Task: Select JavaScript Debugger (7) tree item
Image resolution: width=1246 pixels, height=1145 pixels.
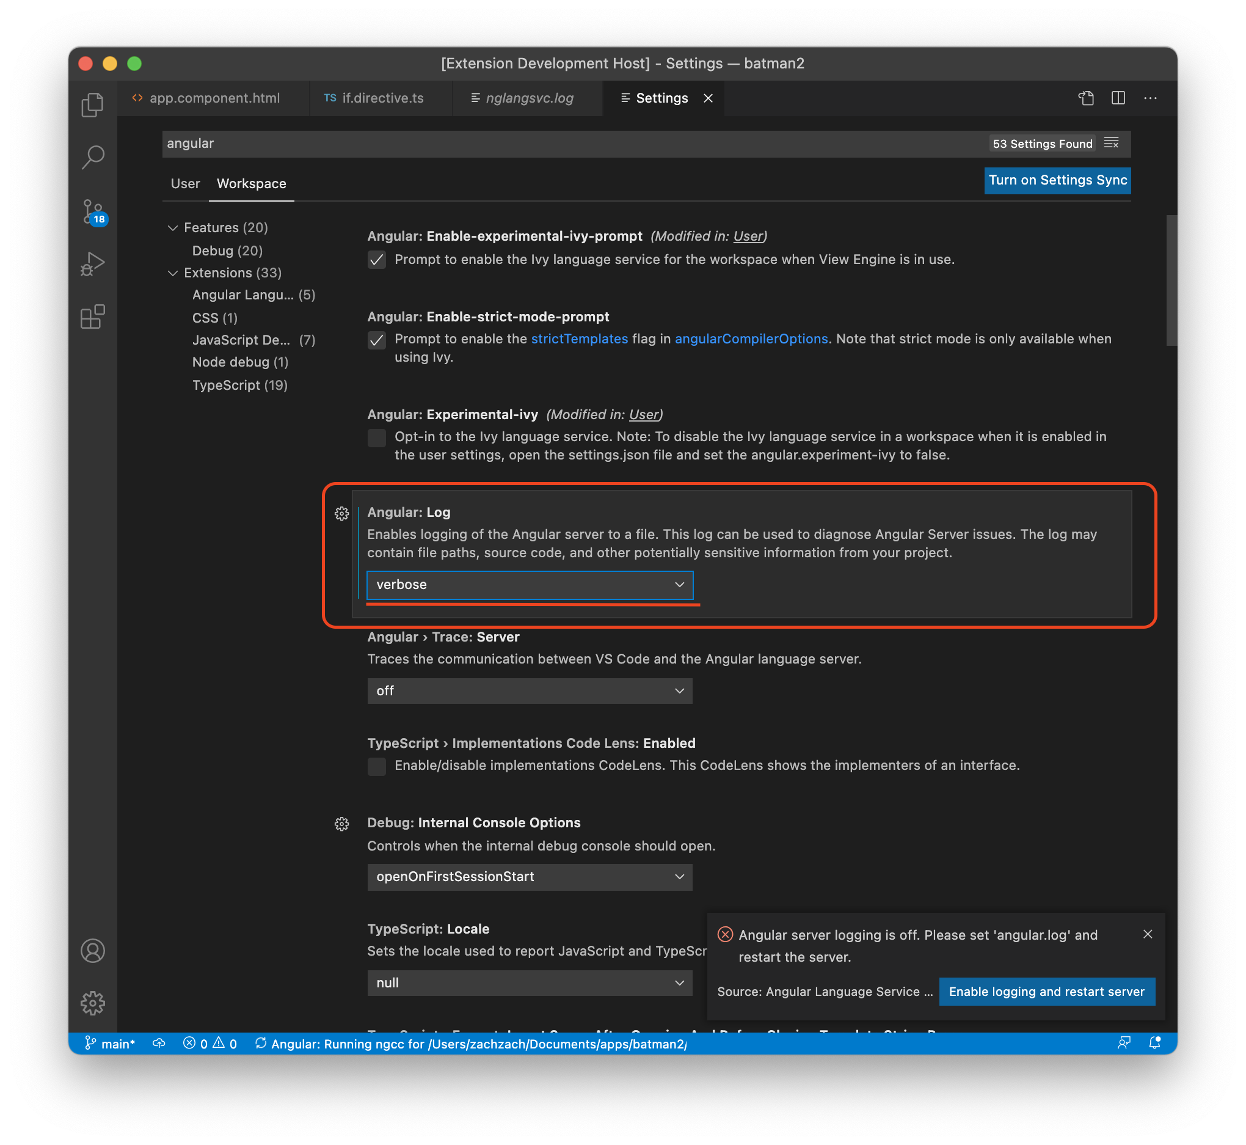Action: (x=254, y=340)
